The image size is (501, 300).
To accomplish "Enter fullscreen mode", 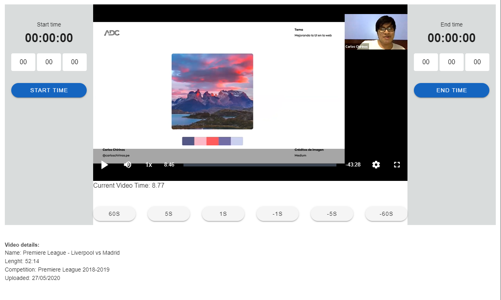I will 397,164.
